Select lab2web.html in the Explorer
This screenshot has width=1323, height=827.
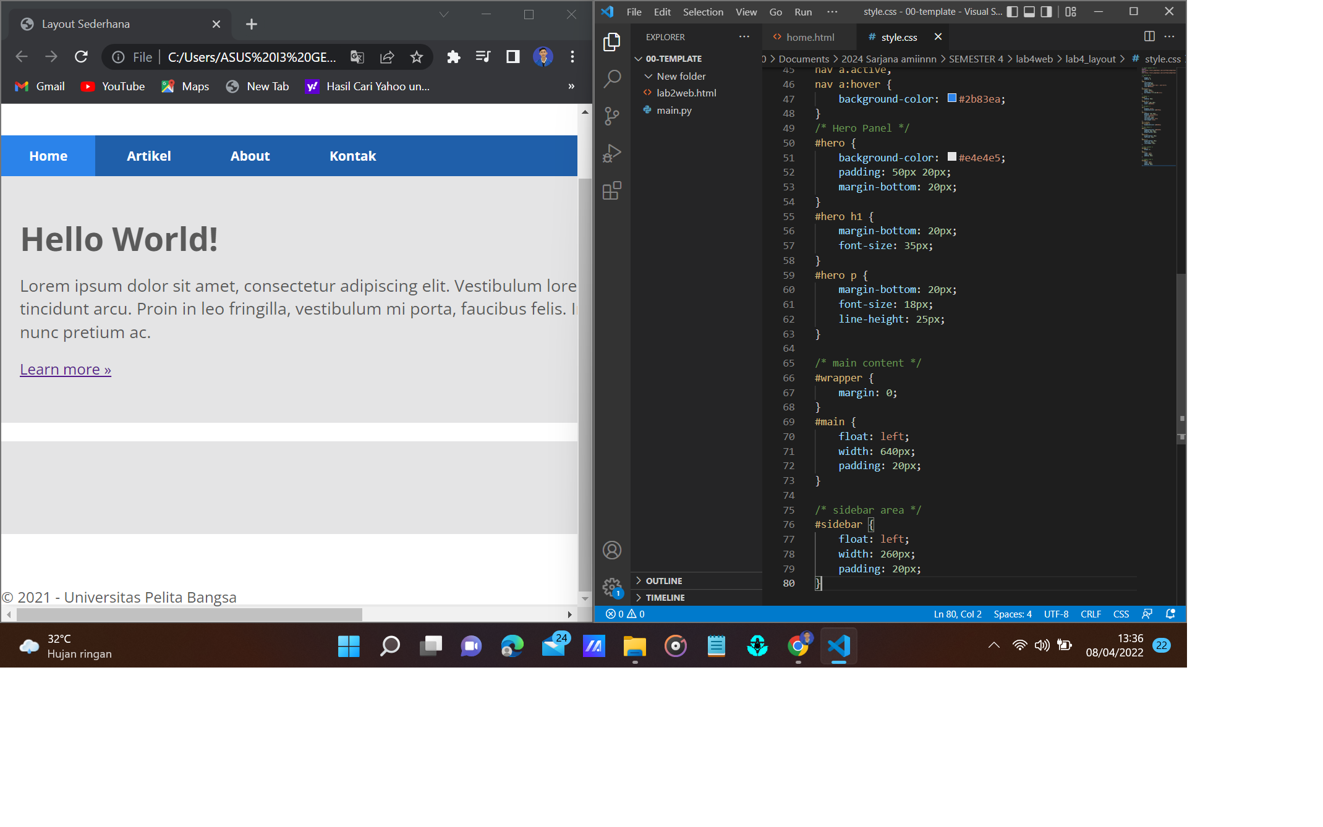coord(686,93)
